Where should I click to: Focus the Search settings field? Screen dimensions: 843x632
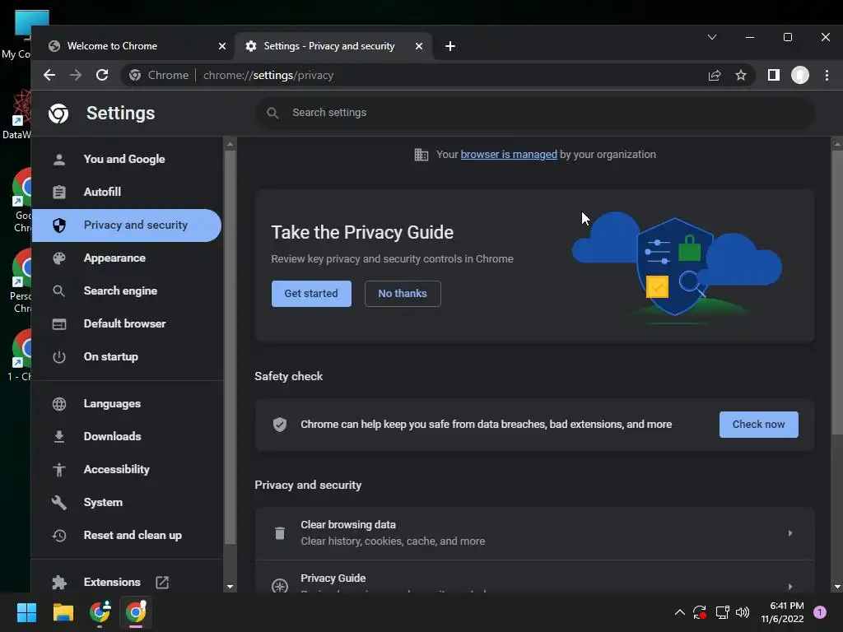pyautogui.click(x=534, y=113)
